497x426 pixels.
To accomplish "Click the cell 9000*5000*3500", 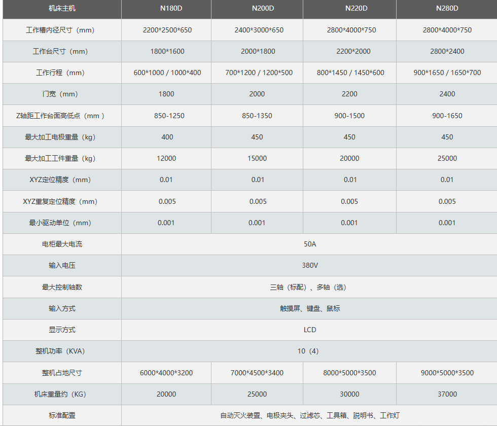I will [447, 373].
